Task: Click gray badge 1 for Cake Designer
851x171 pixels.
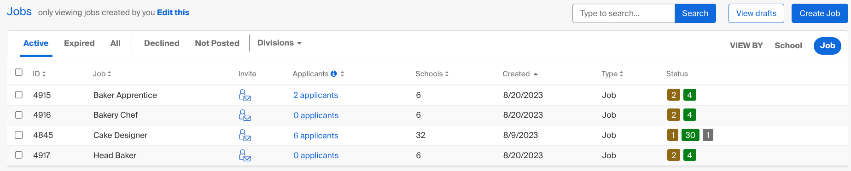Action: coord(708,135)
